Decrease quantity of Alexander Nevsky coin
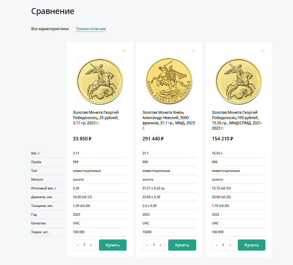Screen dimensions: 293x265 point(147,245)
